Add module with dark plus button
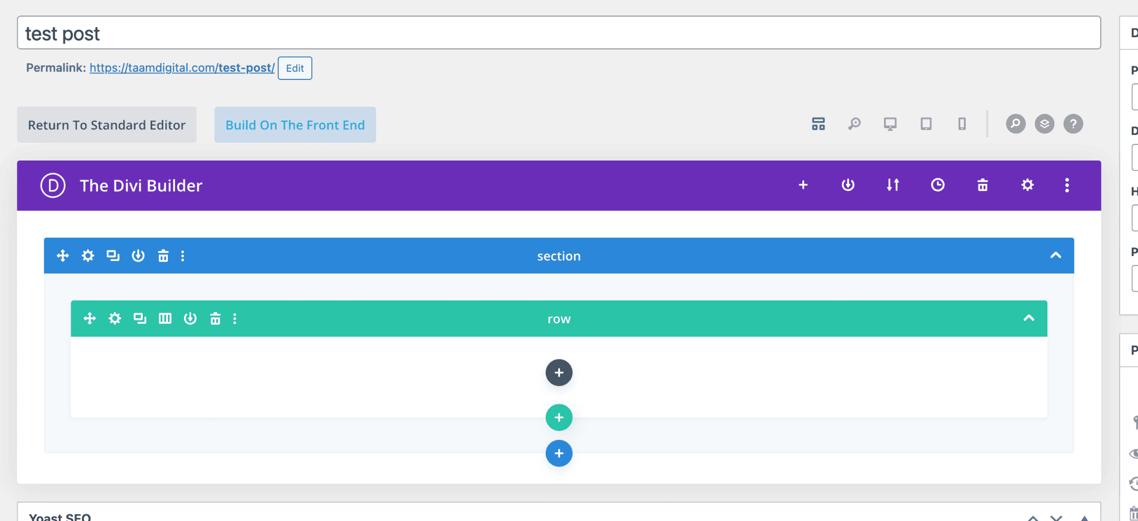This screenshot has height=521, width=1138. [x=559, y=373]
